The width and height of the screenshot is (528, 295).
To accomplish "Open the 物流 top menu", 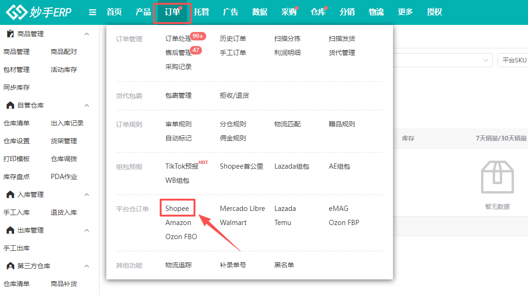I will pyautogui.click(x=376, y=12).
